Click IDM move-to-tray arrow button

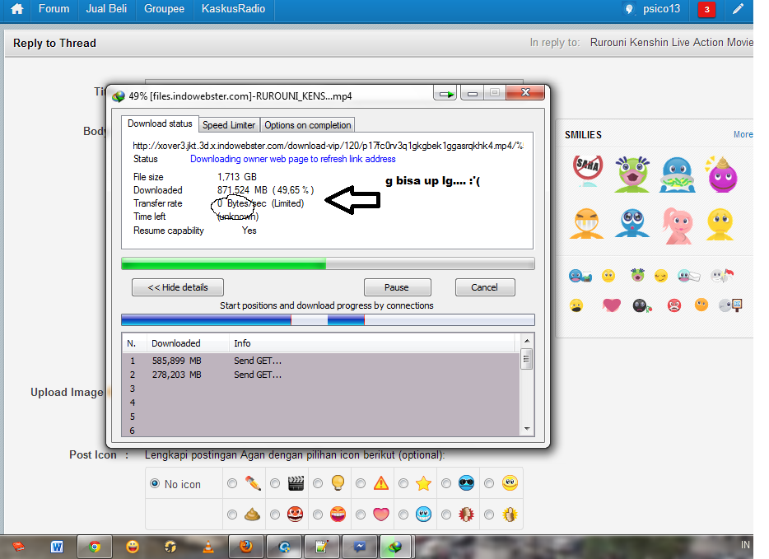(x=445, y=93)
